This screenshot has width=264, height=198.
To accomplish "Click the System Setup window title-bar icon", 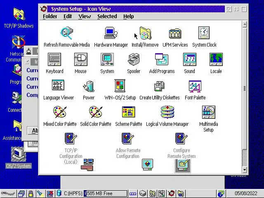I will click(x=44, y=9).
